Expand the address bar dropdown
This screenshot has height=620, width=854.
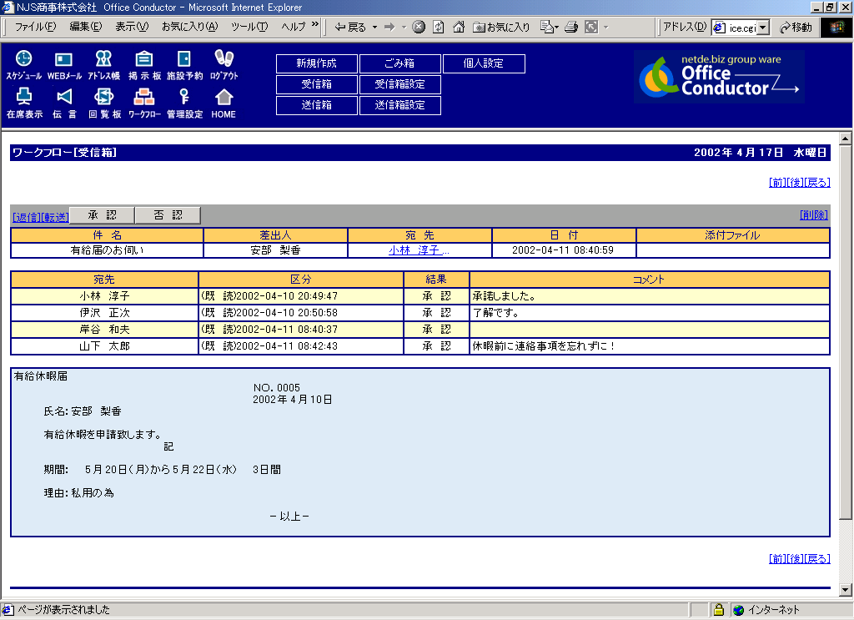point(763,28)
